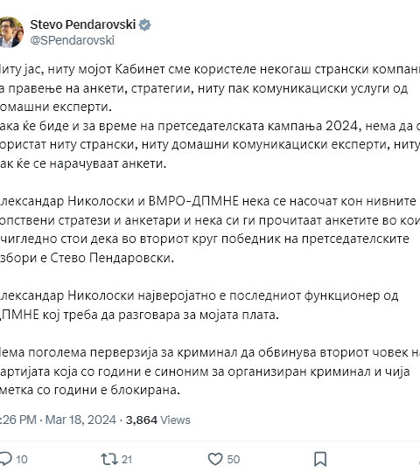Screen dimensions: 420x472
Task: Open the 26 PM timestamp link
Action: click(18, 420)
